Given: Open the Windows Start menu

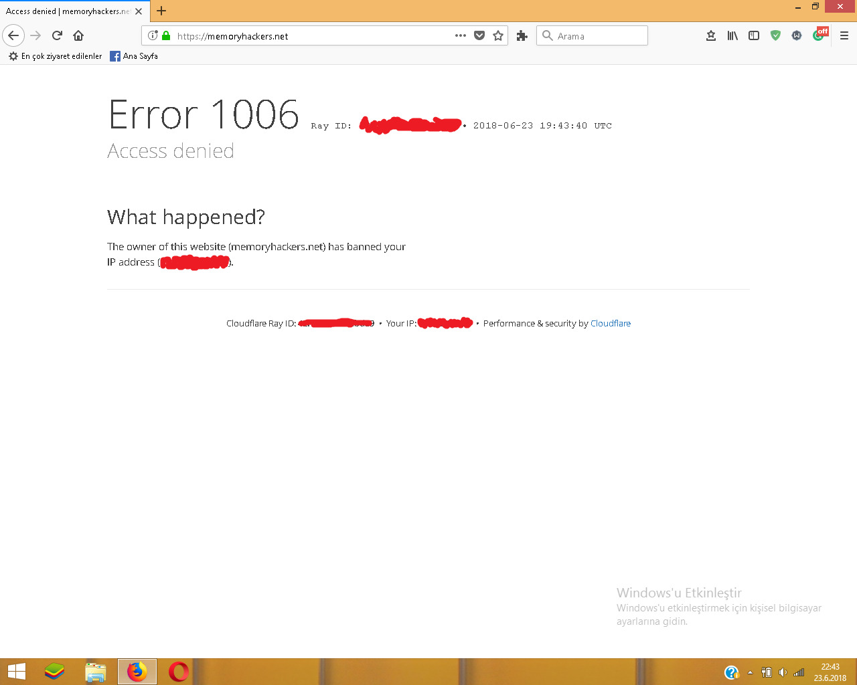Looking at the screenshot, I should (x=17, y=672).
